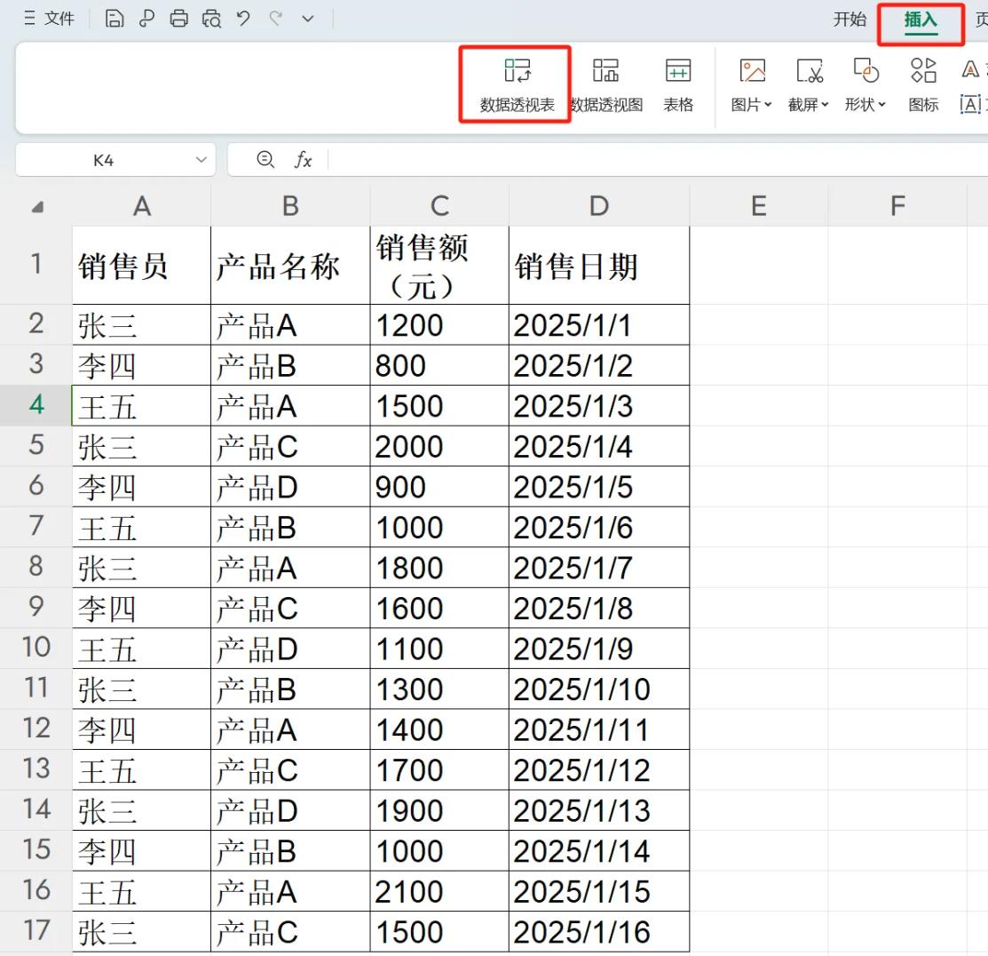Click cell with date 2025/1/11
This screenshot has height=956, width=988.
(x=599, y=729)
